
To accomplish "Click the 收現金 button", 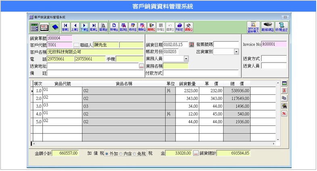I will (x=281, y=27).
